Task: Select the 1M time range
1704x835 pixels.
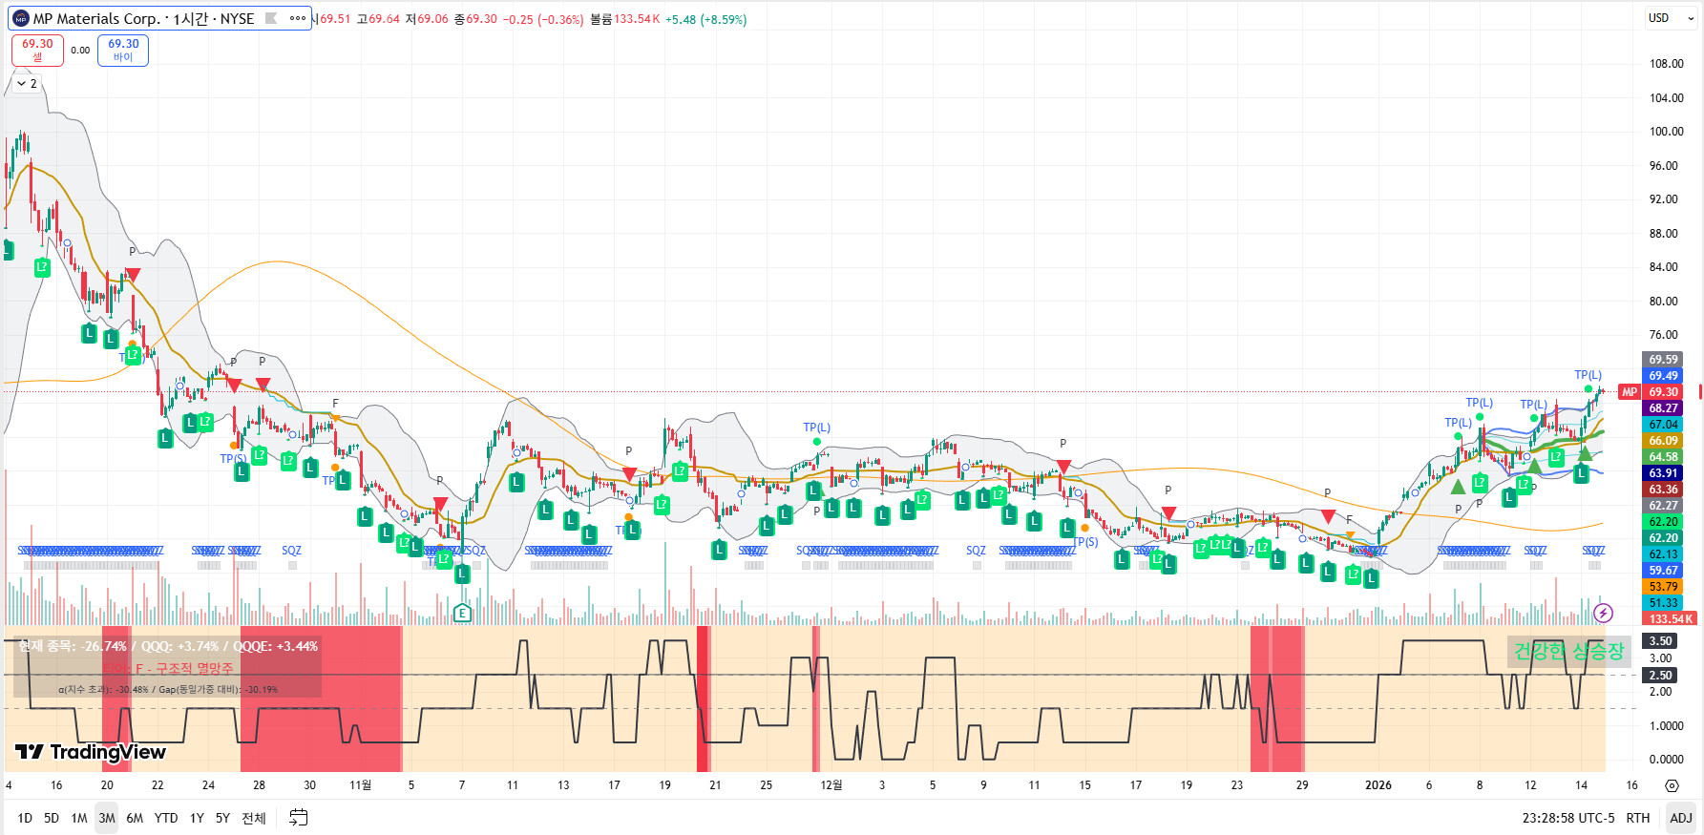Action: pyautogui.click(x=79, y=818)
